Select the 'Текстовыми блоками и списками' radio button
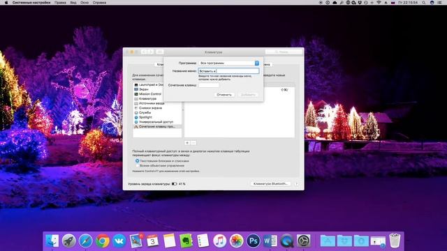The image size is (447, 251). [138, 161]
